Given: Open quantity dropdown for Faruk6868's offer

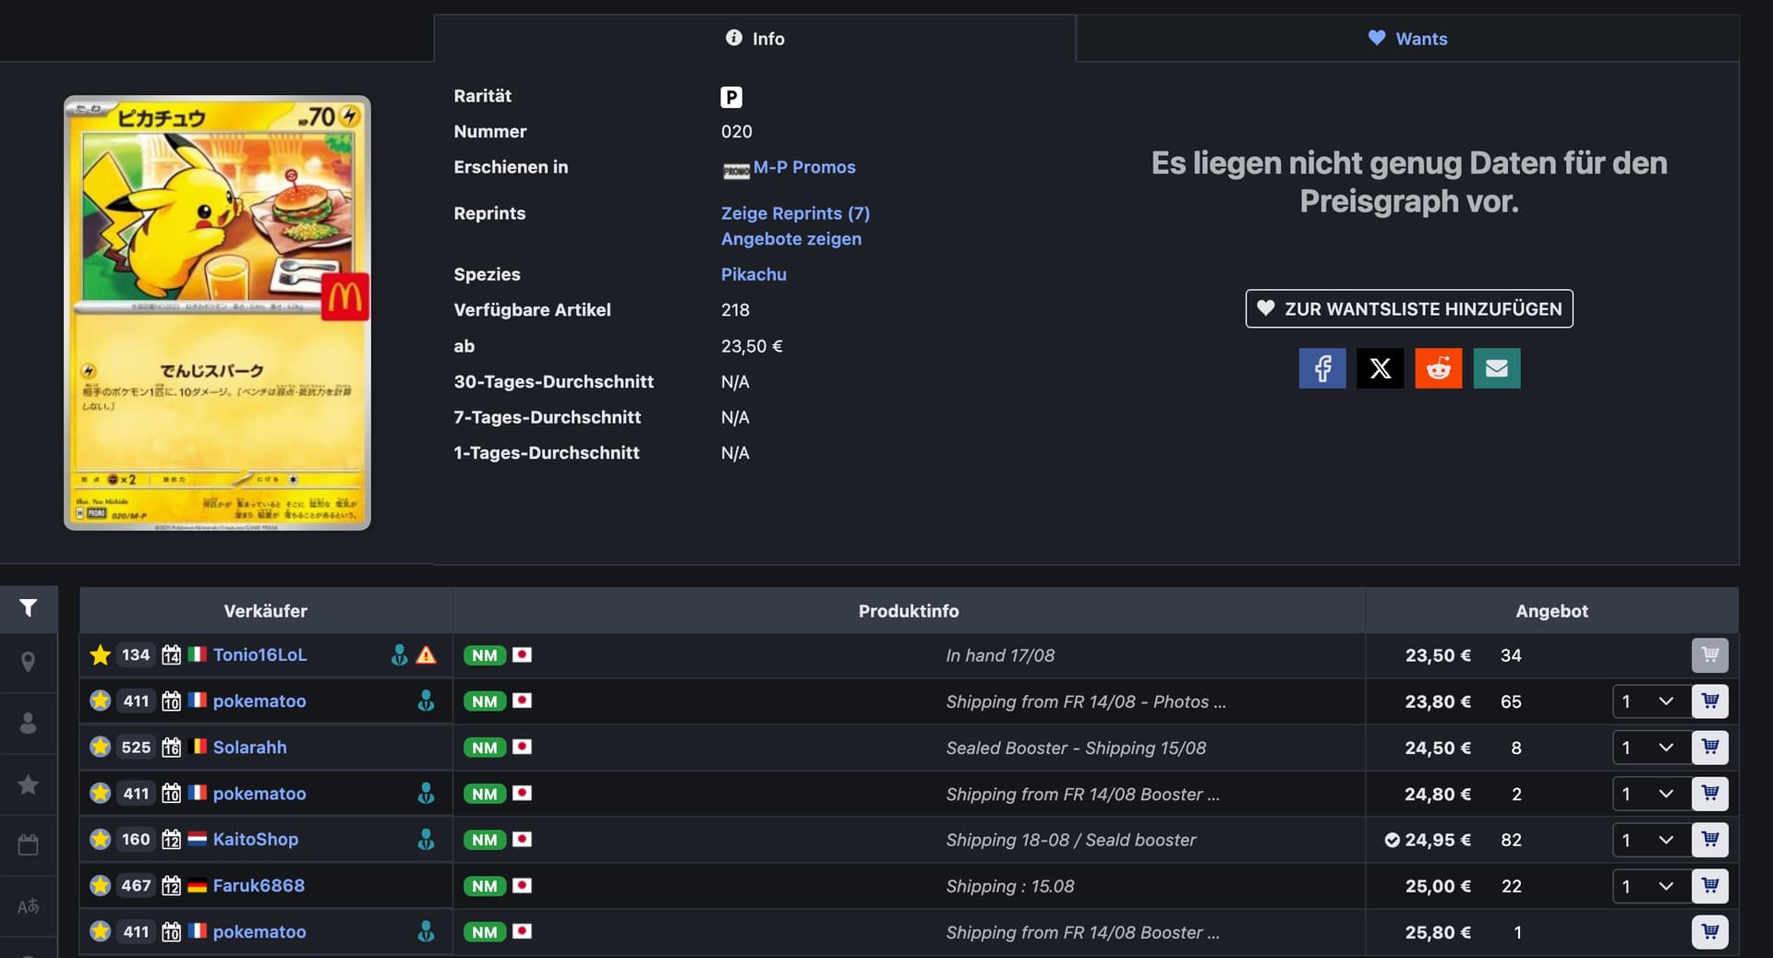Looking at the screenshot, I should coord(1652,886).
